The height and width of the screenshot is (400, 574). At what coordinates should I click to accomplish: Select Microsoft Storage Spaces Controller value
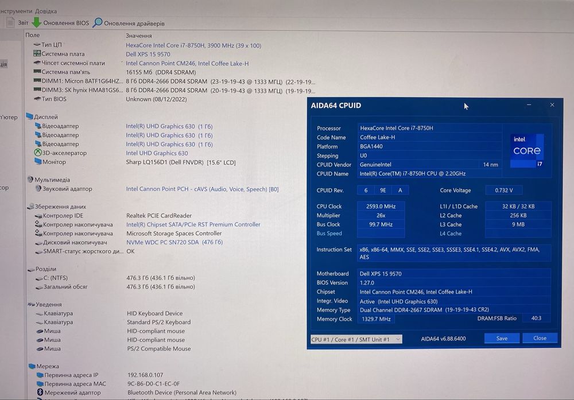174,233
